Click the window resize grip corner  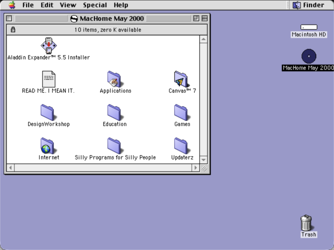[x=204, y=168]
